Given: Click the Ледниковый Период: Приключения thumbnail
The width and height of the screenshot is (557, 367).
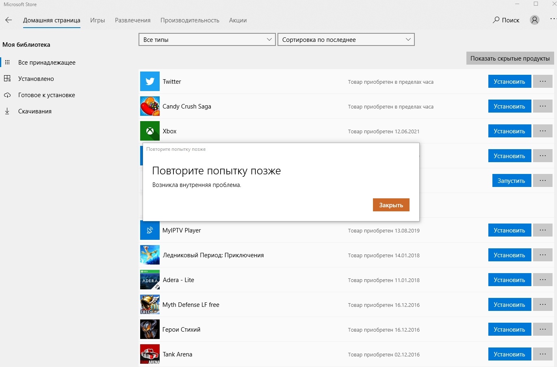Looking at the screenshot, I should (x=150, y=255).
